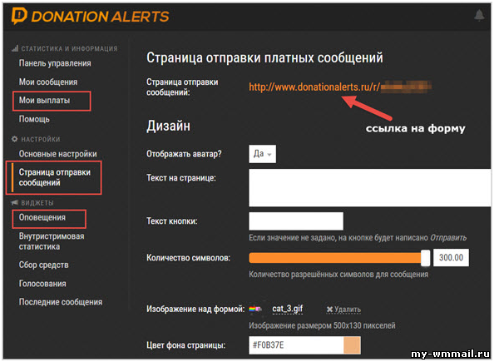The height and width of the screenshot is (362, 494).
Task: Click the orange Количество символов slider track
Action: pos(335,258)
